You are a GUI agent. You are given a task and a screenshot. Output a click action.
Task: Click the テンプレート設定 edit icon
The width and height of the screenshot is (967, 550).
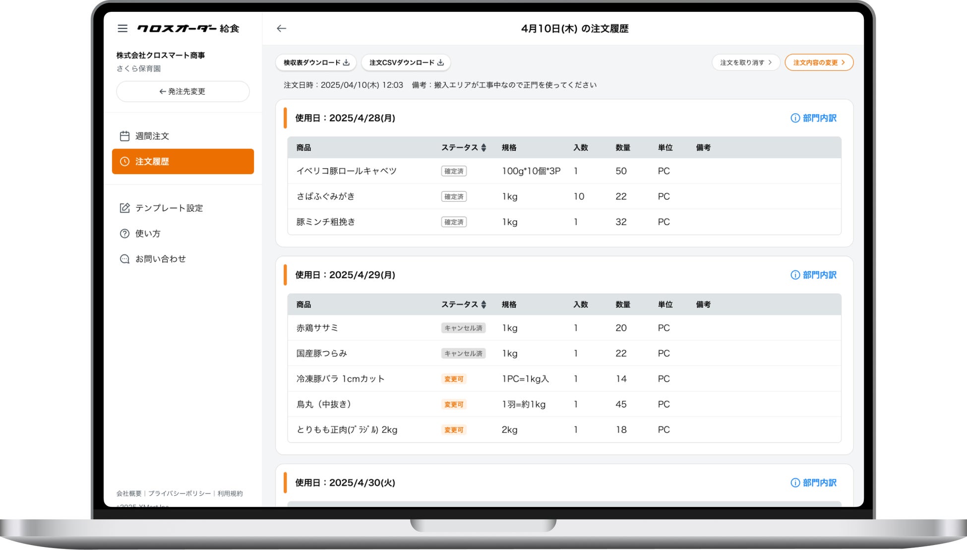pyautogui.click(x=124, y=208)
